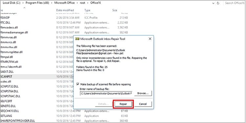Open the address bar history dropdown

pyautogui.click(x=213, y=3)
